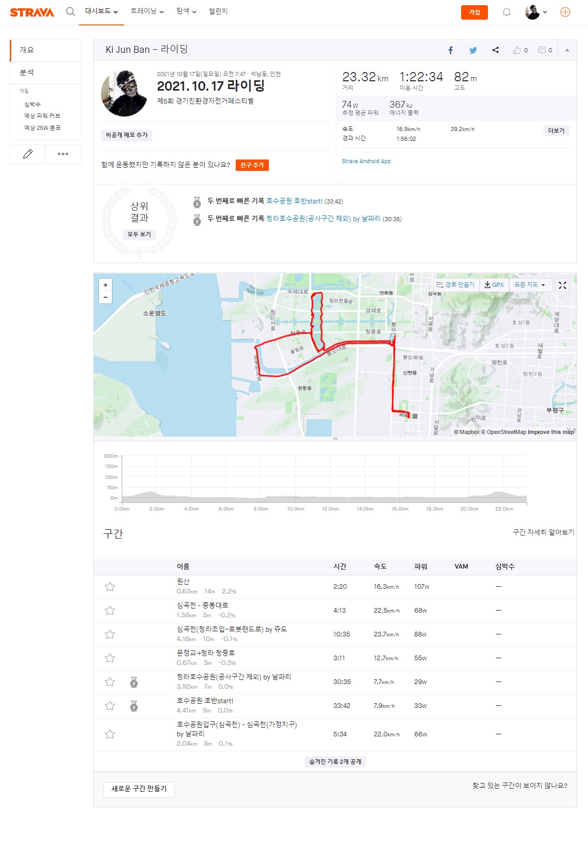The width and height of the screenshot is (588, 841).
Task: Toggle fullscreen map view
Action: (562, 285)
